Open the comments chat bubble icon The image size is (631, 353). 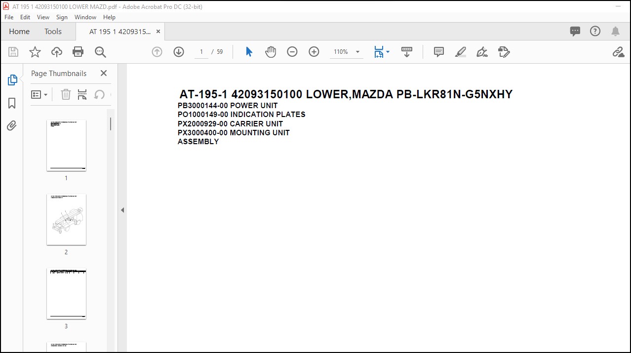[x=575, y=32]
